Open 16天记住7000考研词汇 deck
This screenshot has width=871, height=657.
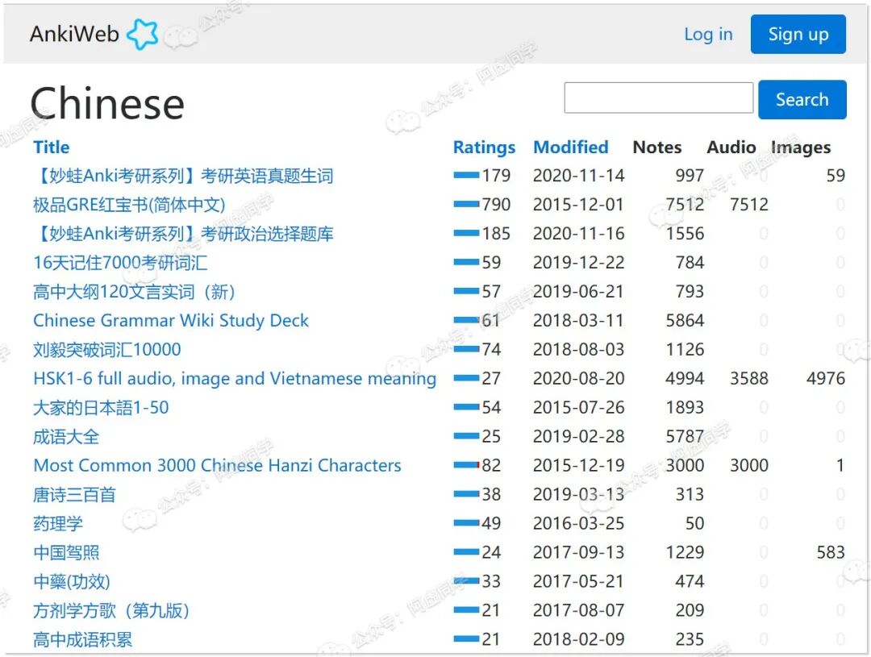coord(120,263)
